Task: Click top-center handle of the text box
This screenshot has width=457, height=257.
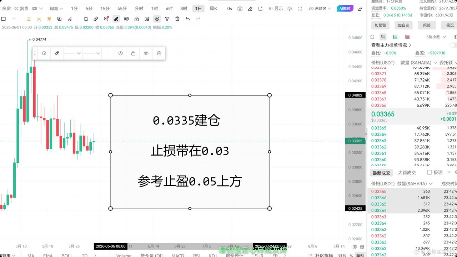Action: click(x=190, y=95)
